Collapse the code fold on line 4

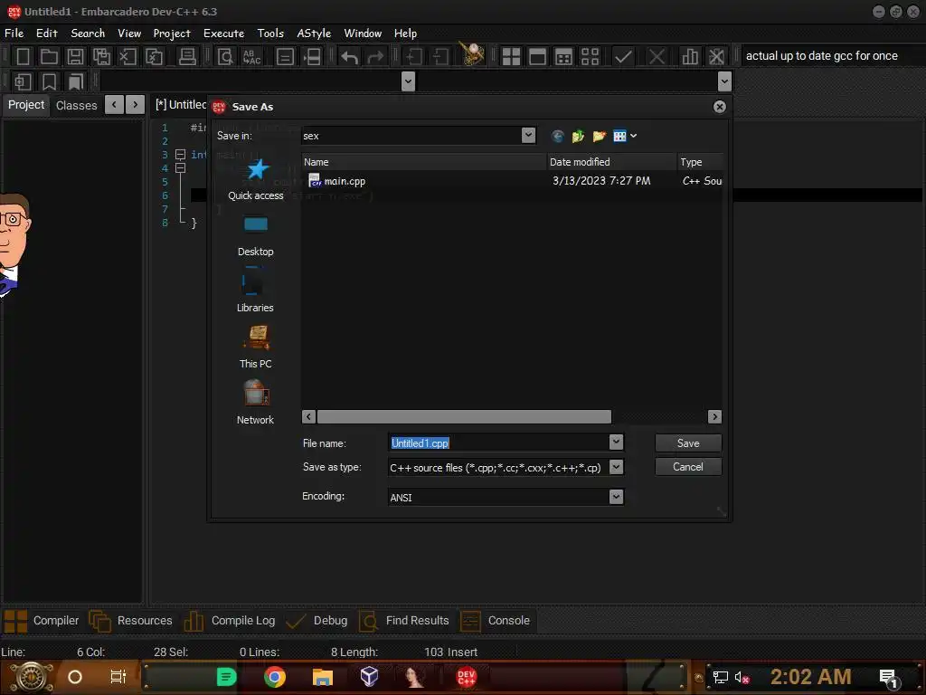tap(181, 168)
